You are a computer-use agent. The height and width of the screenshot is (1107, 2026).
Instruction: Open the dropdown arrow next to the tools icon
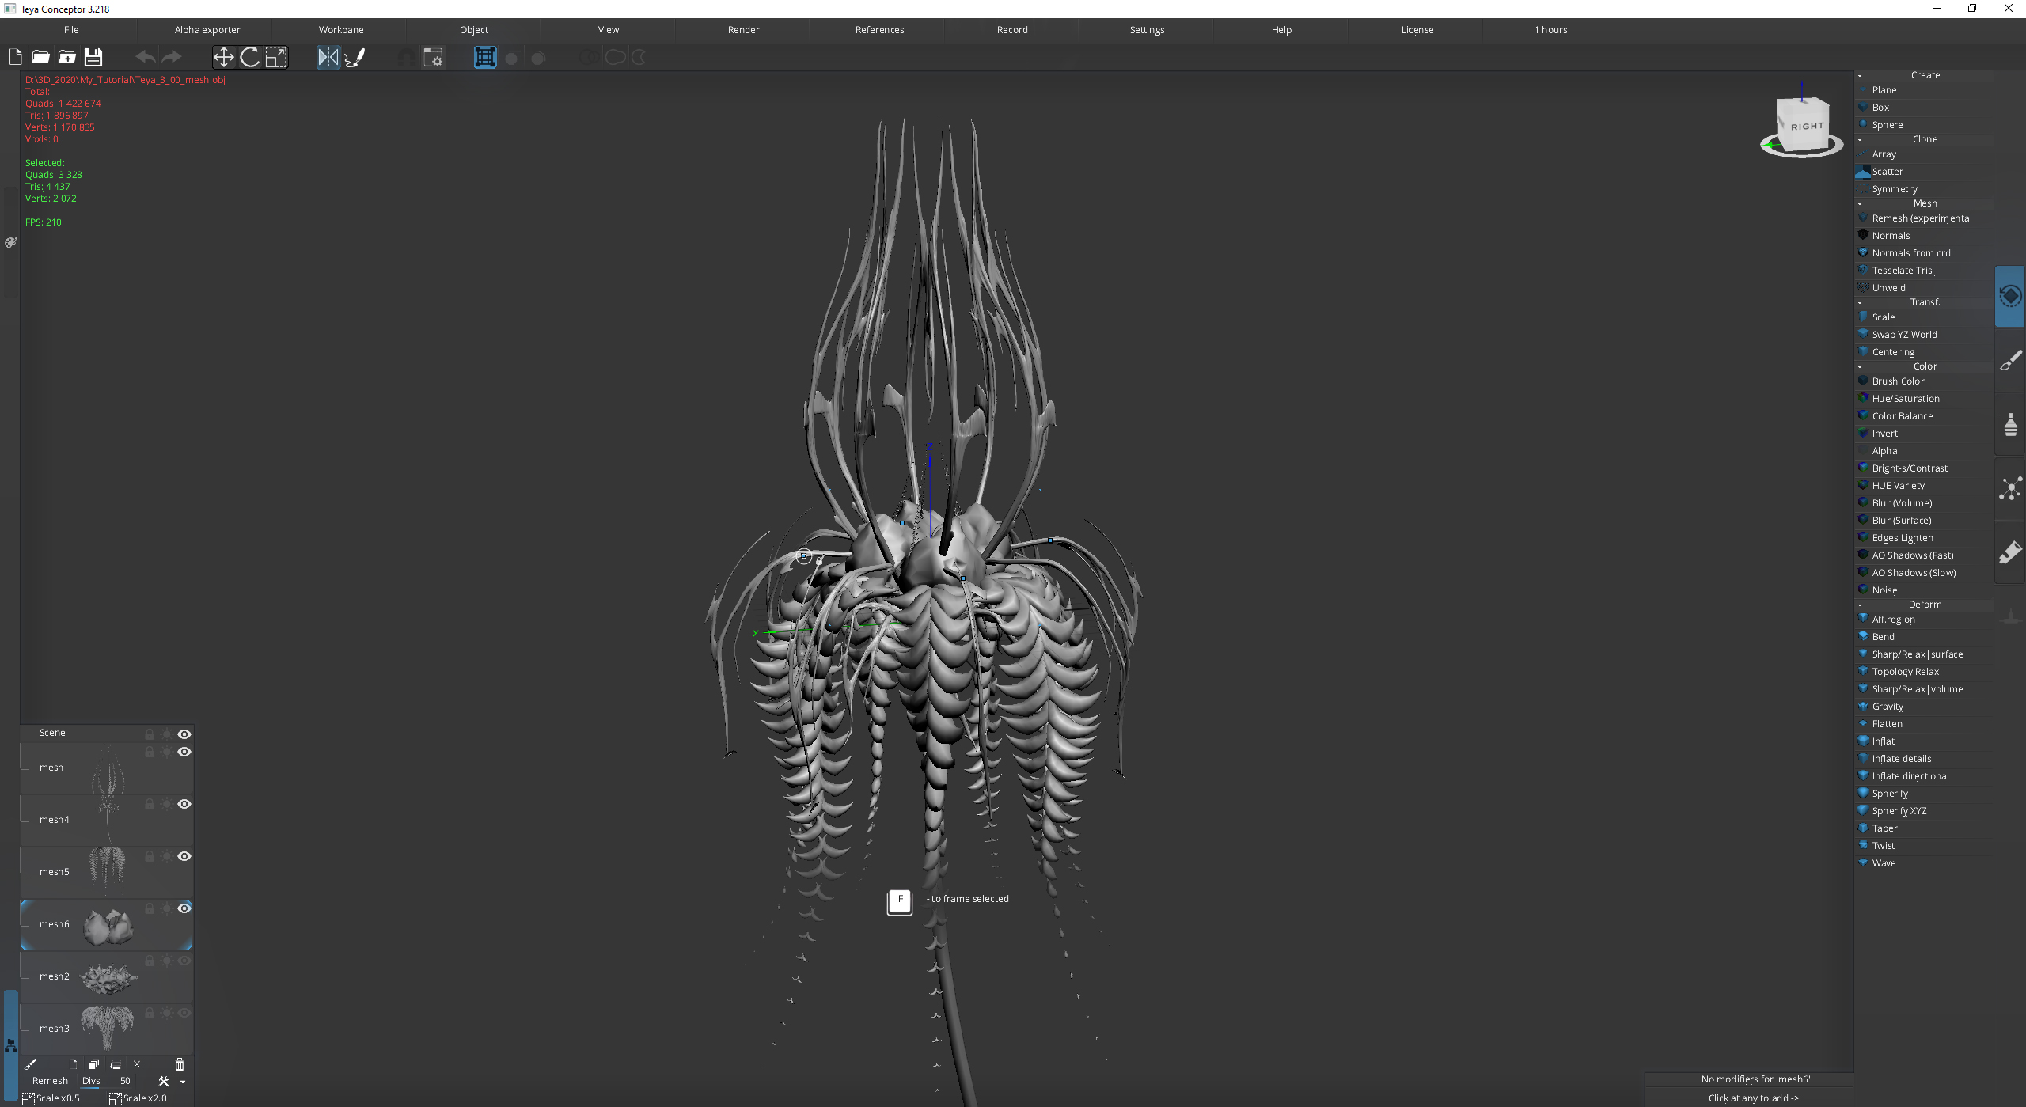183,1082
